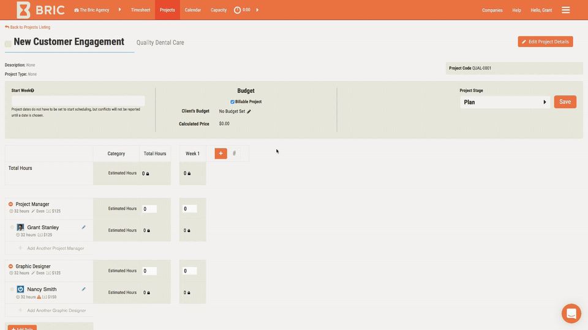588x330 pixels.
Task: Click the project color square beside title
Action: 8,44
